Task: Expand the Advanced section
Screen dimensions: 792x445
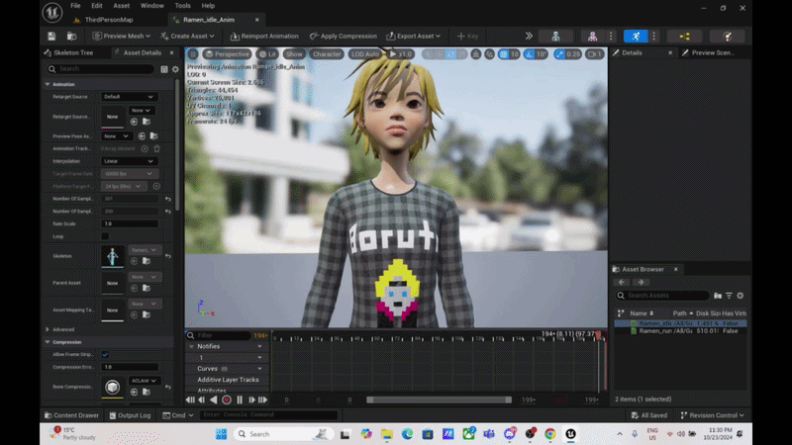Action: pos(48,329)
